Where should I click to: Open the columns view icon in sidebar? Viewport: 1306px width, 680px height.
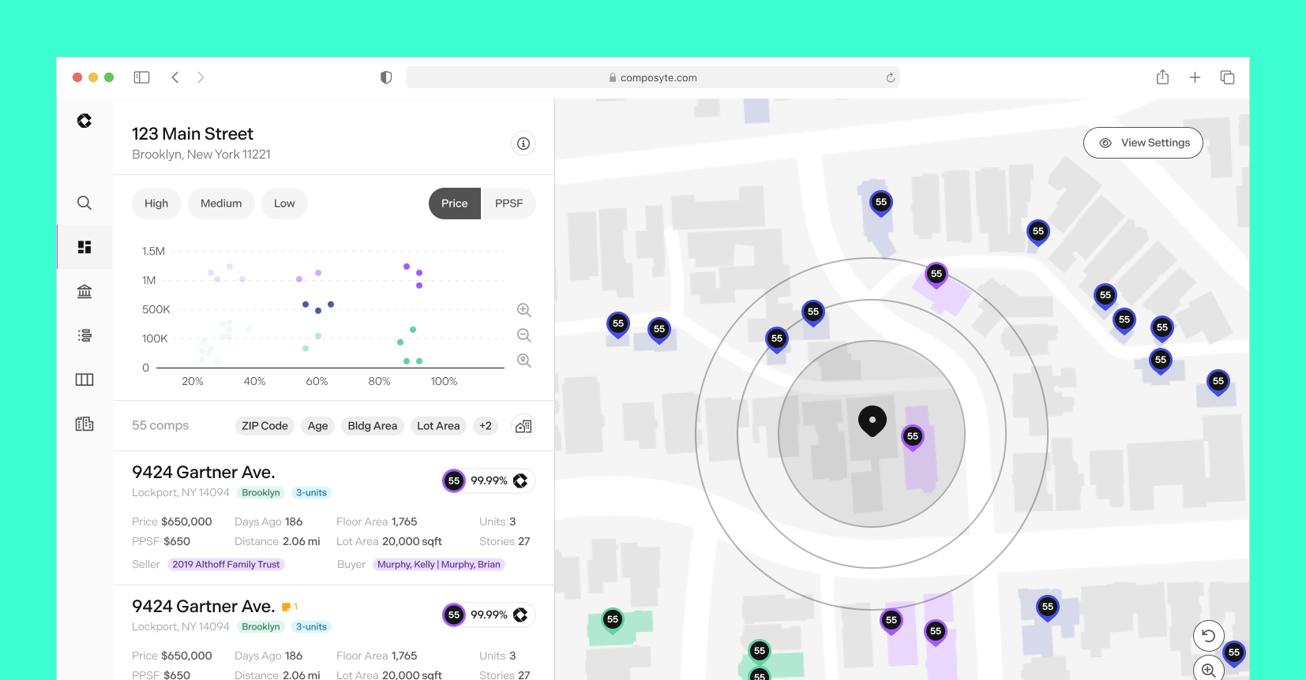[84, 379]
